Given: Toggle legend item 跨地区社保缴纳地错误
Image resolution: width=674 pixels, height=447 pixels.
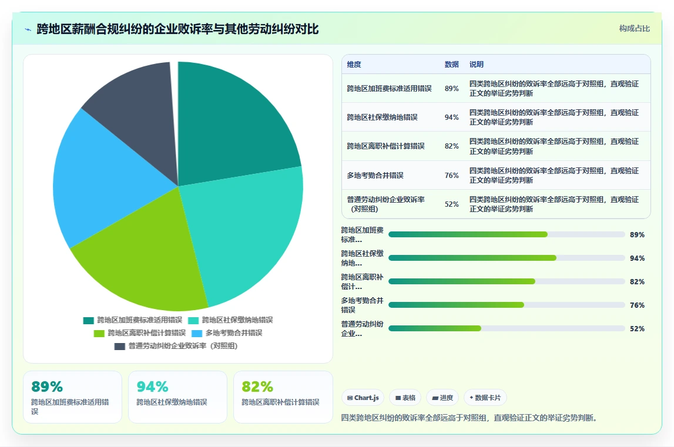Looking at the screenshot, I should [x=230, y=320].
